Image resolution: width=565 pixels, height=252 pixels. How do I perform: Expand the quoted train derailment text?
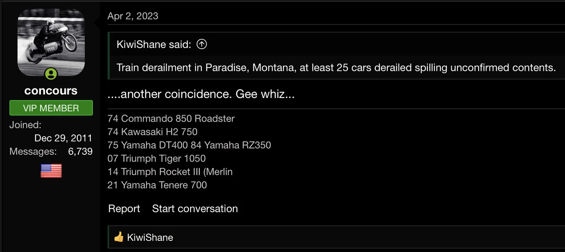click(336, 68)
